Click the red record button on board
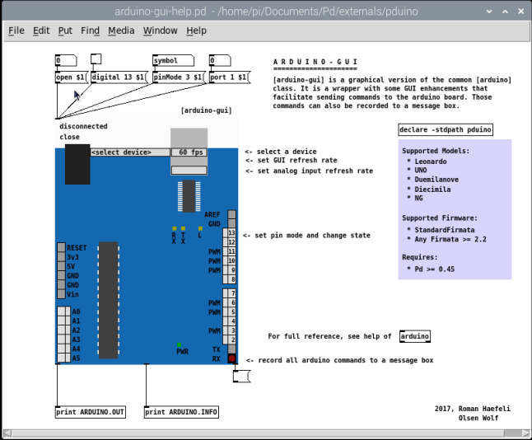This screenshot has width=532, height=440. pos(232,358)
